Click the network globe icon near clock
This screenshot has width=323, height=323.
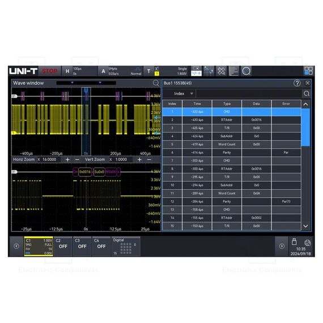[307, 243]
